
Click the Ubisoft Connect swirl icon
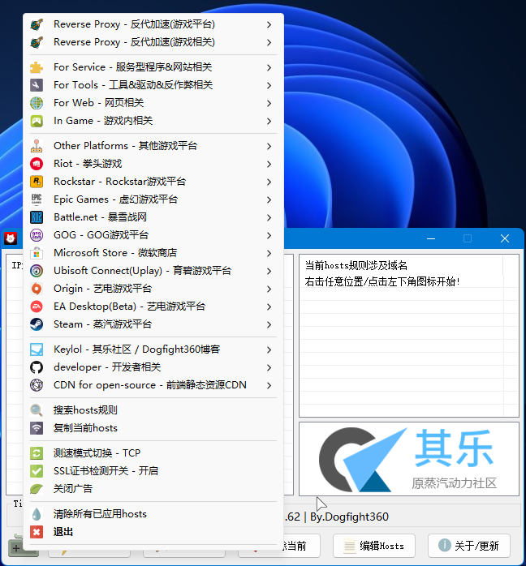click(x=37, y=271)
